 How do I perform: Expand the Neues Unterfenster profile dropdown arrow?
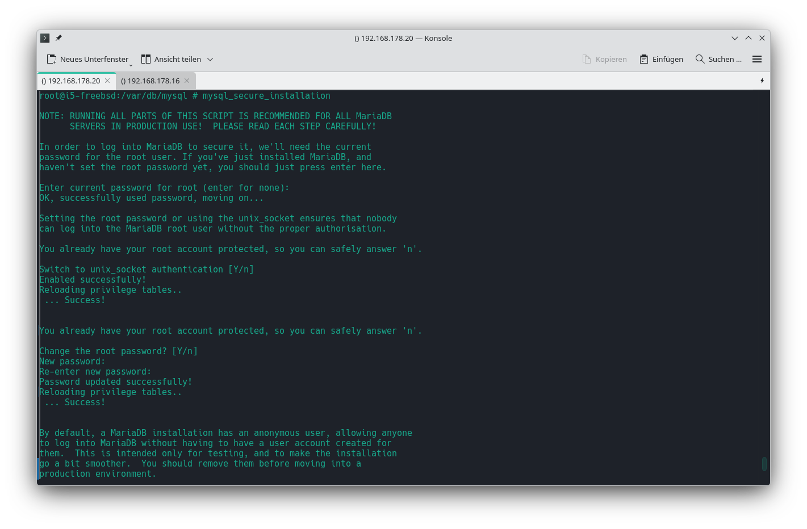pyautogui.click(x=131, y=64)
